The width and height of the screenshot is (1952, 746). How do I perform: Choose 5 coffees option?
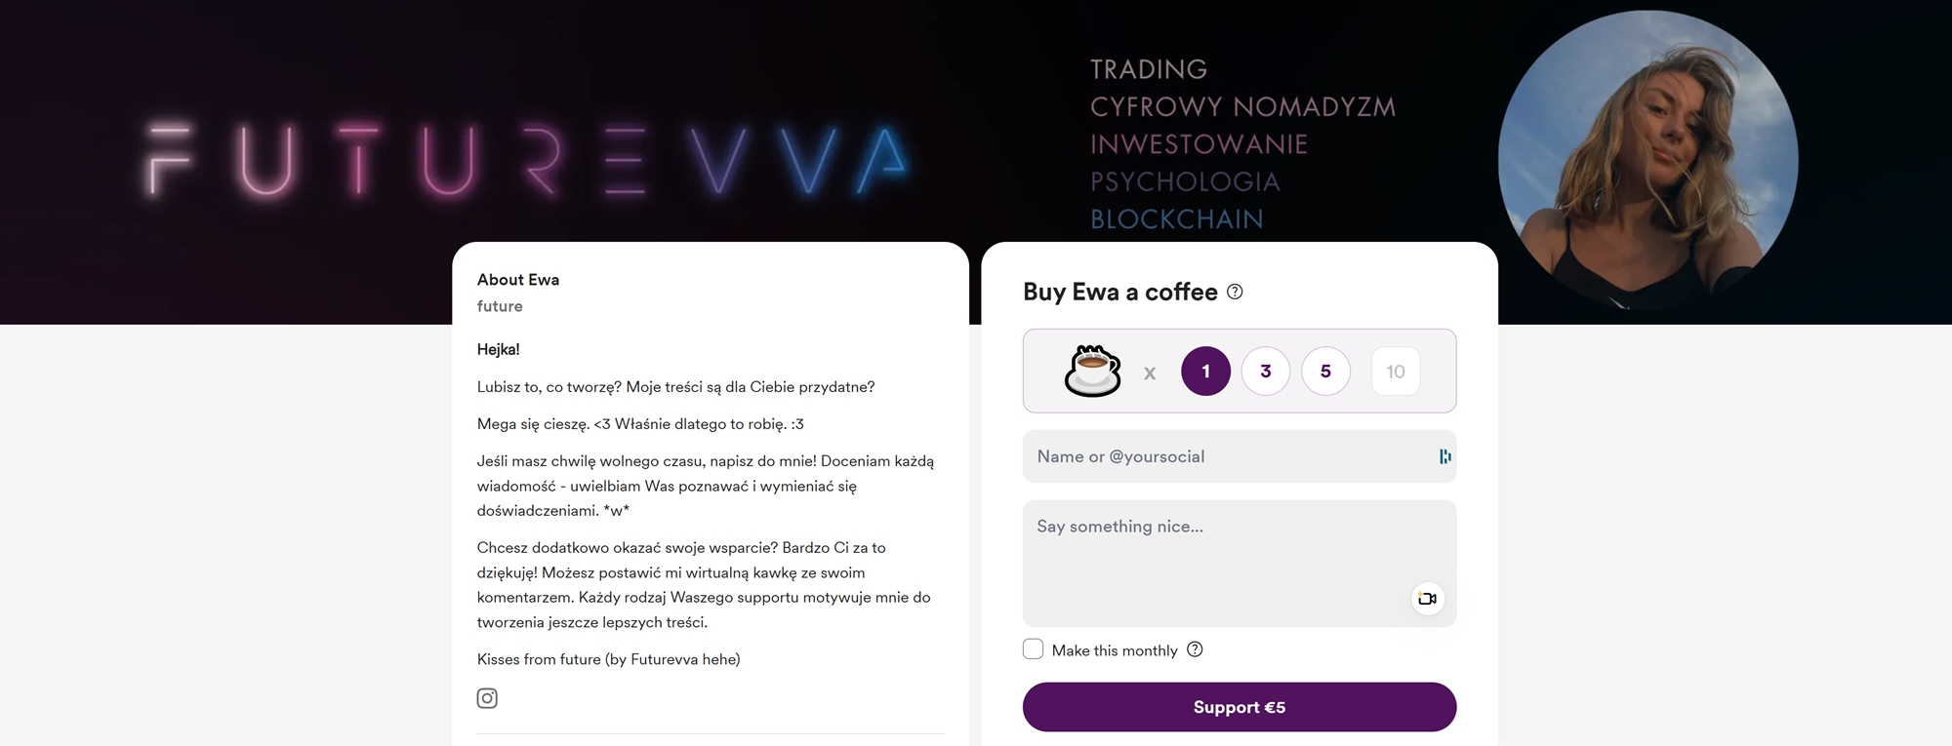coord(1325,372)
